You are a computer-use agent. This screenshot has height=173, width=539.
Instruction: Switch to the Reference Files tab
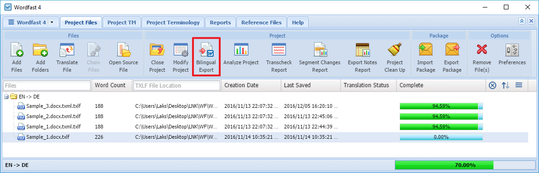tap(261, 23)
